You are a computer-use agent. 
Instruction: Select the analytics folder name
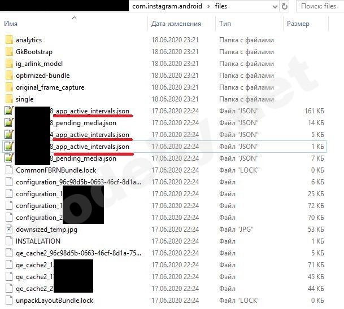[29, 40]
